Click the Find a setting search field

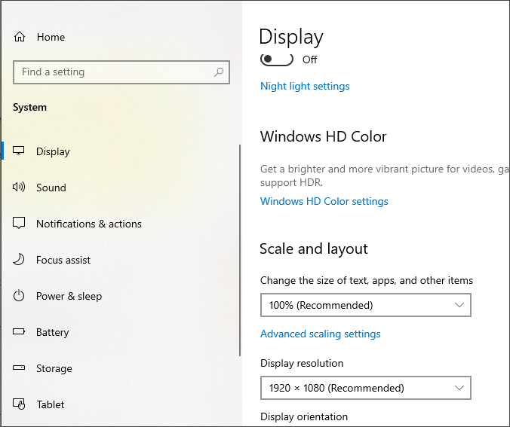coord(113,72)
